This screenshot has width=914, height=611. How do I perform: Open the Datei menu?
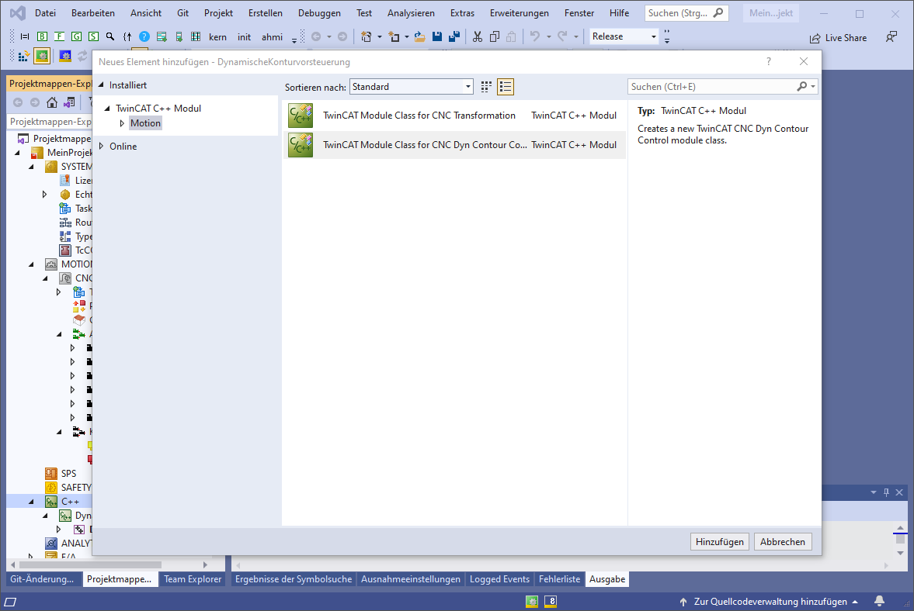(45, 13)
